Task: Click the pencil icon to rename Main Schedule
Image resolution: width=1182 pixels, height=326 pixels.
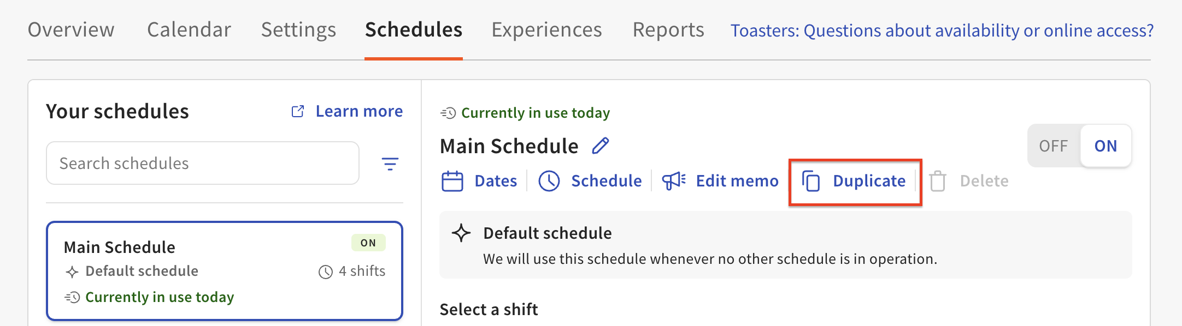Action: (601, 146)
